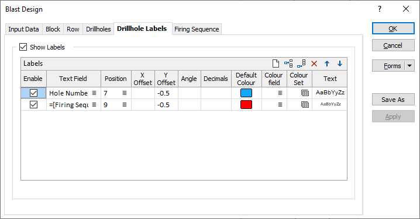Switch to the Drillholes tab

[98, 29]
